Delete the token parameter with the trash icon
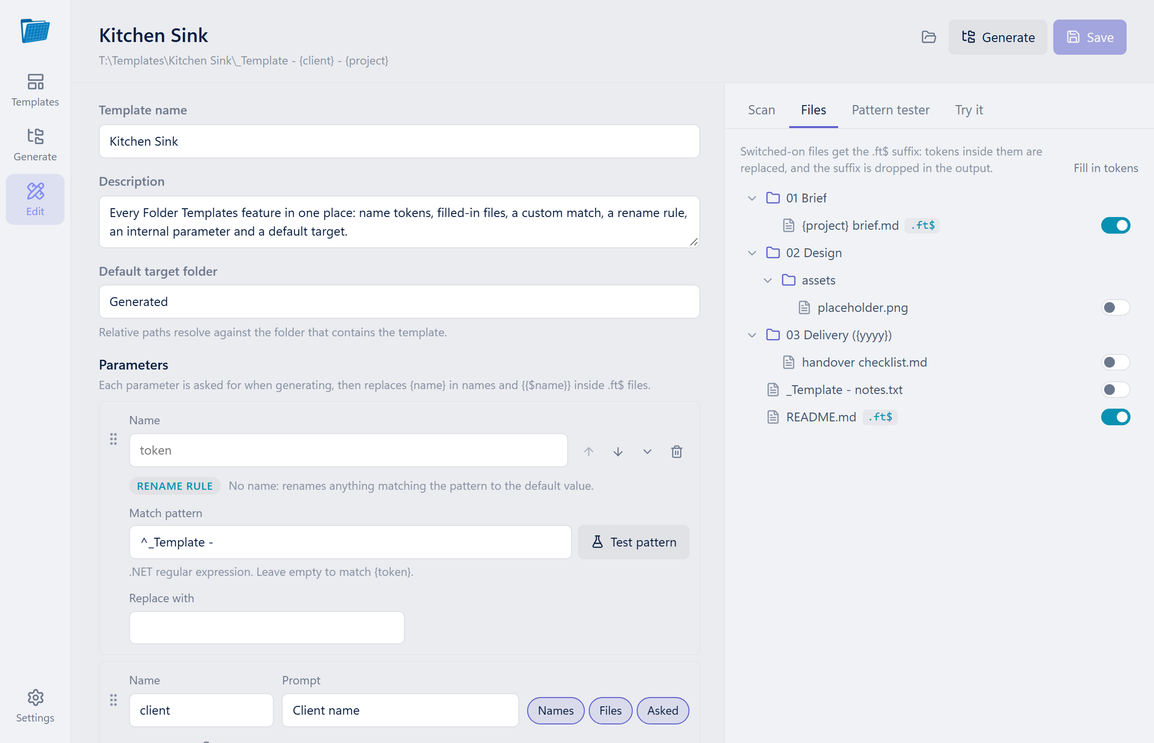The image size is (1154, 743). point(677,451)
